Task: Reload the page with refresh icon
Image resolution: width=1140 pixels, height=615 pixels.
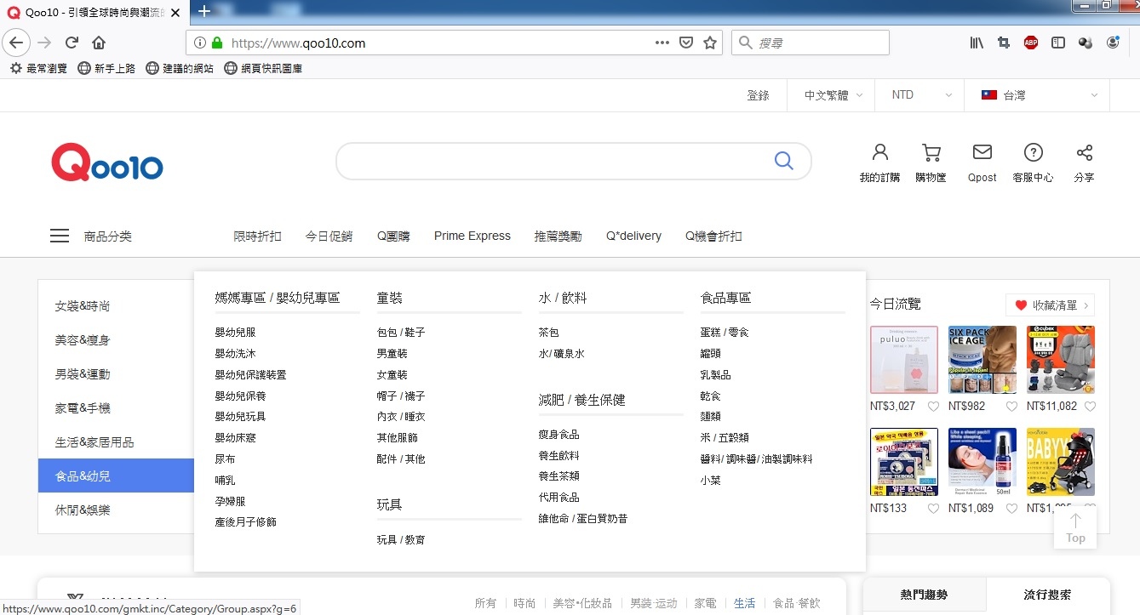Action: coord(72,43)
